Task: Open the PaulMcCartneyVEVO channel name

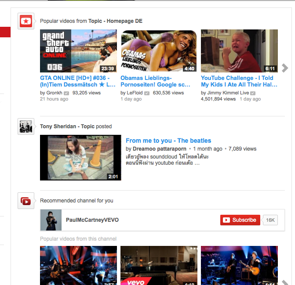Action: tap(92, 220)
